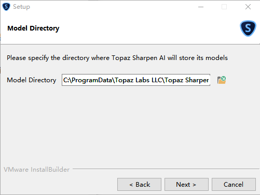Go to next step with Next >
The height and width of the screenshot is (195, 260).
pyautogui.click(x=186, y=185)
